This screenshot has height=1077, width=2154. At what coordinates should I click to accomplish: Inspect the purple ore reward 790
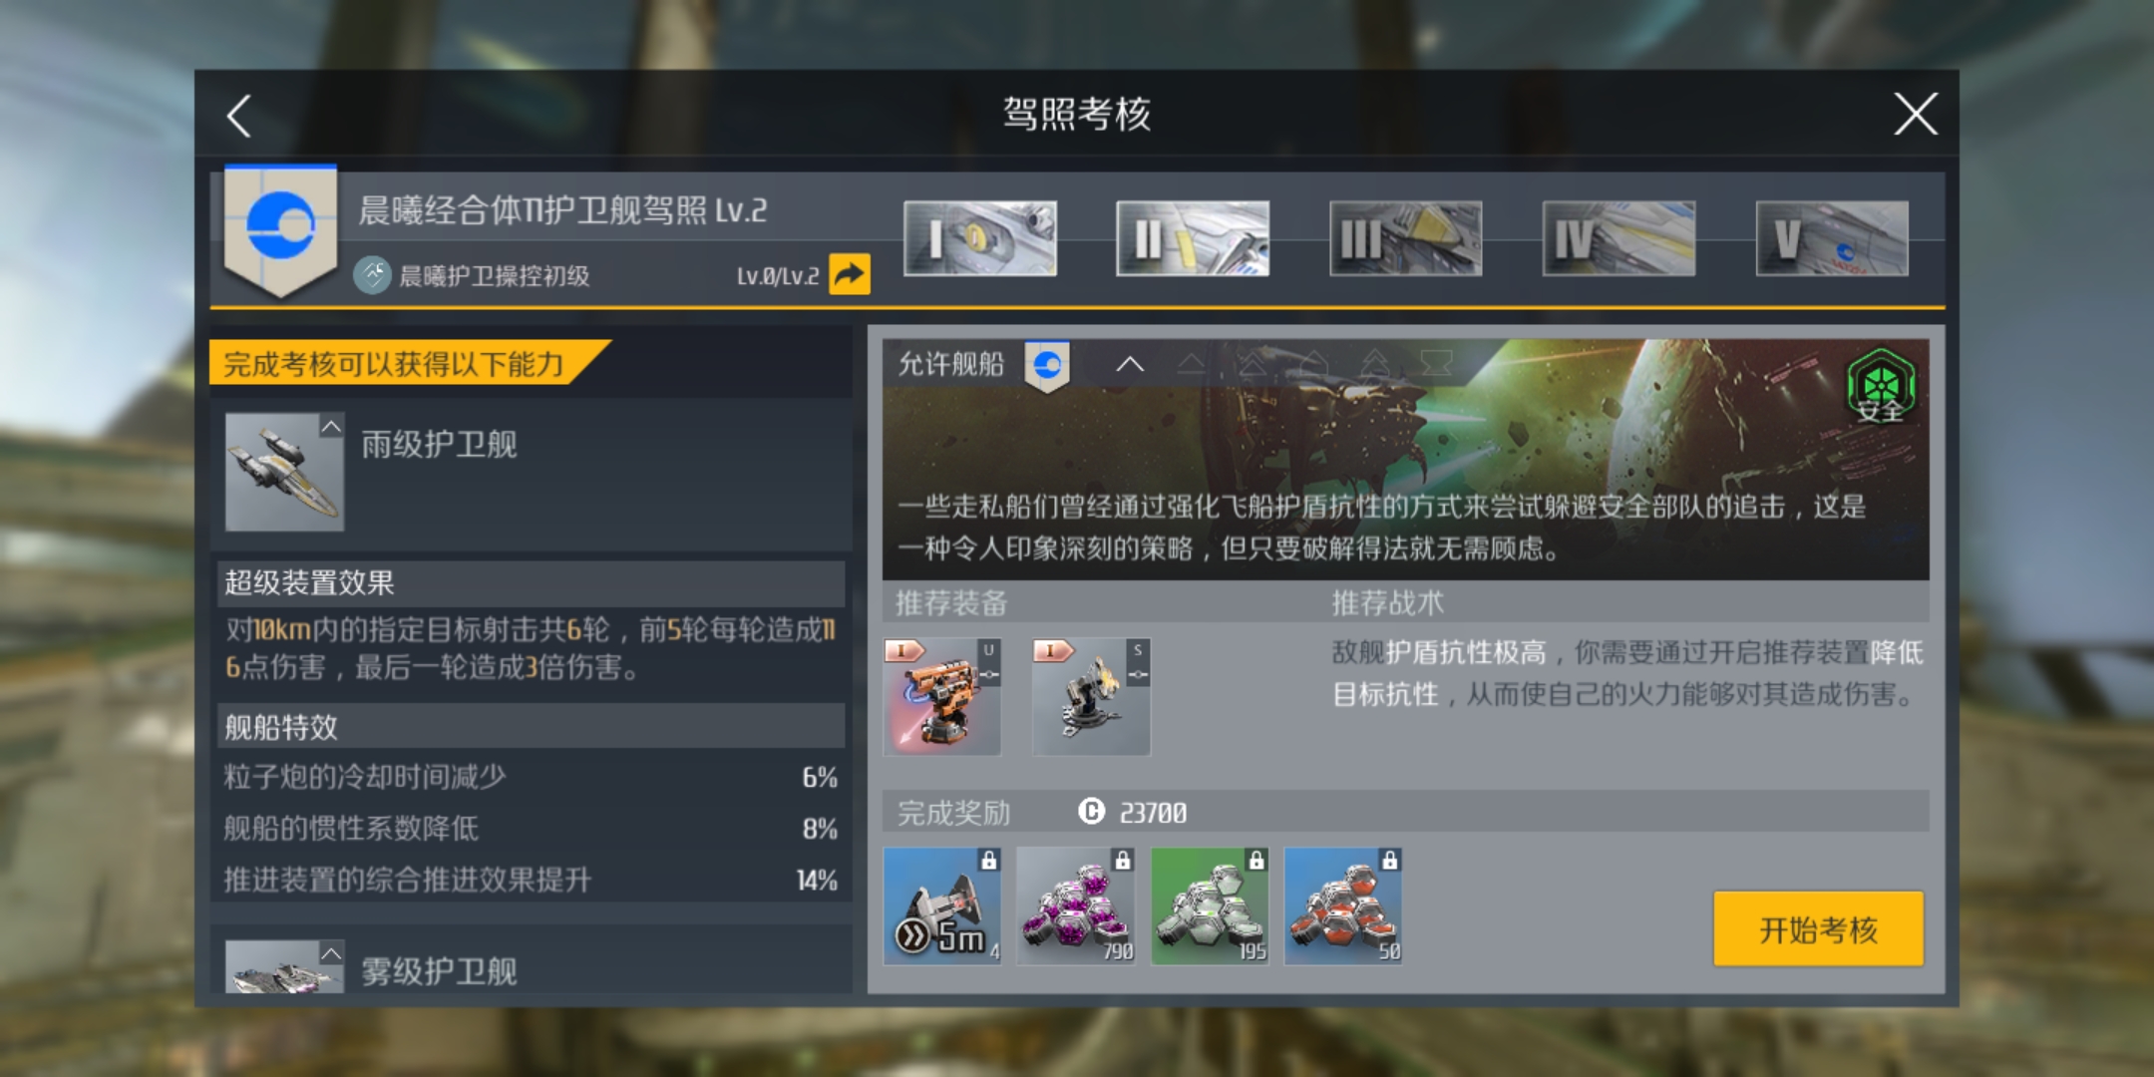click(x=1076, y=906)
